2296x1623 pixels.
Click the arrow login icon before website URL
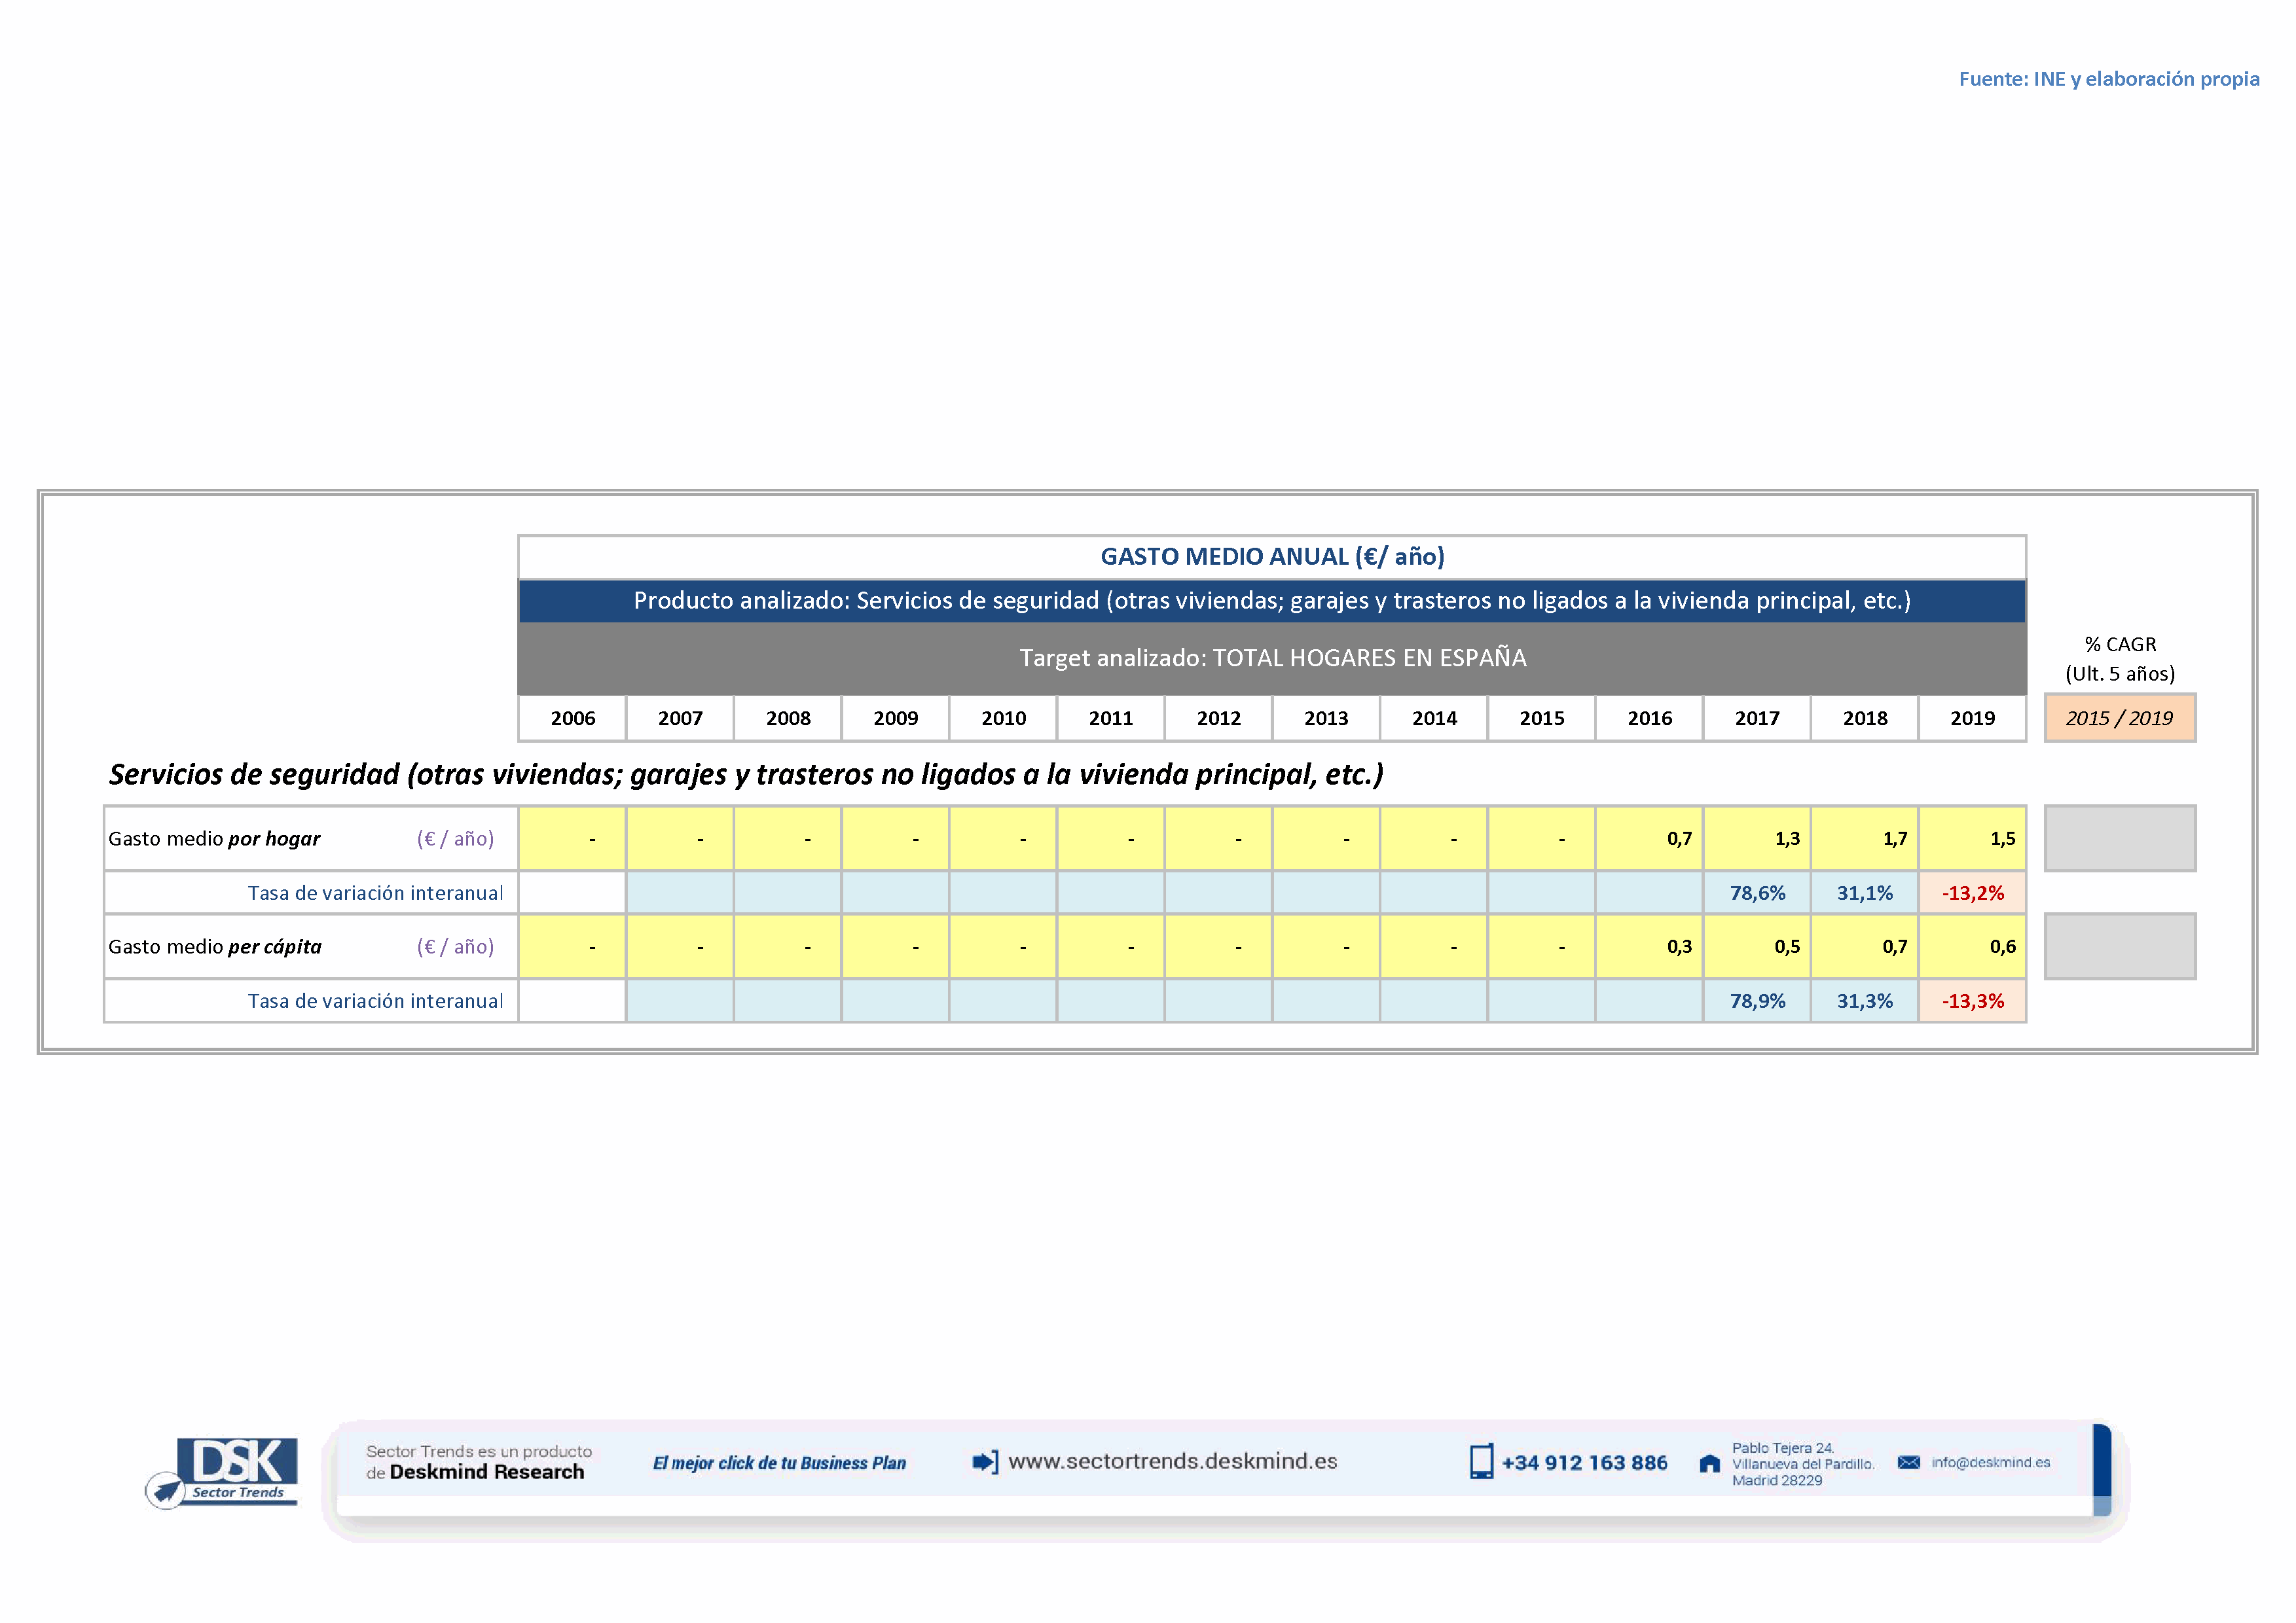point(985,1462)
